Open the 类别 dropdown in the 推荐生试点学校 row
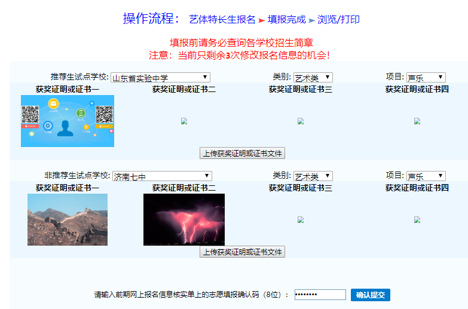This screenshot has width=468, height=309. point(313,78)
